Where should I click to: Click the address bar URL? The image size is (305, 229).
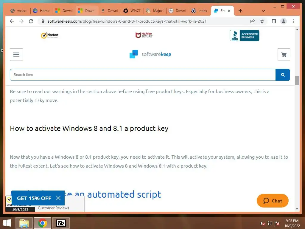click(127, 21)
